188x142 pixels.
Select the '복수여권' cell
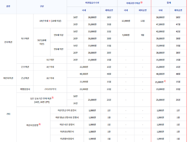click(25, 39)
